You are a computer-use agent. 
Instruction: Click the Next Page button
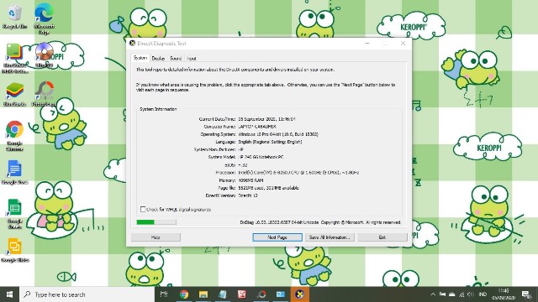(277, 237)
